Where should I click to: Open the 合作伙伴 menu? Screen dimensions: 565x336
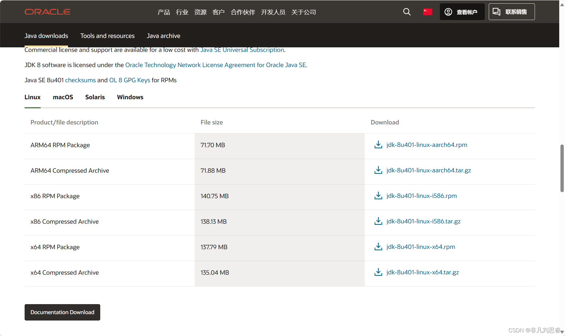[243, 12]
